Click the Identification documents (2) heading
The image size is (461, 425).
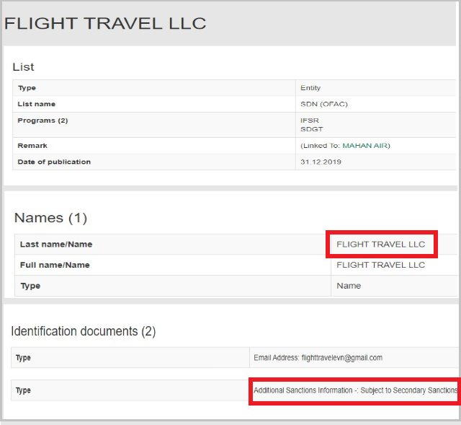[83, 331]
